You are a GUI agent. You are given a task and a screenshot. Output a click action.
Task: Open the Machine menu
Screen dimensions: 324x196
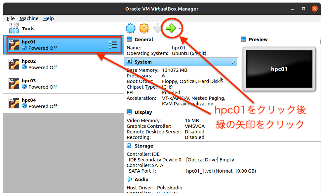coord(29,18)
